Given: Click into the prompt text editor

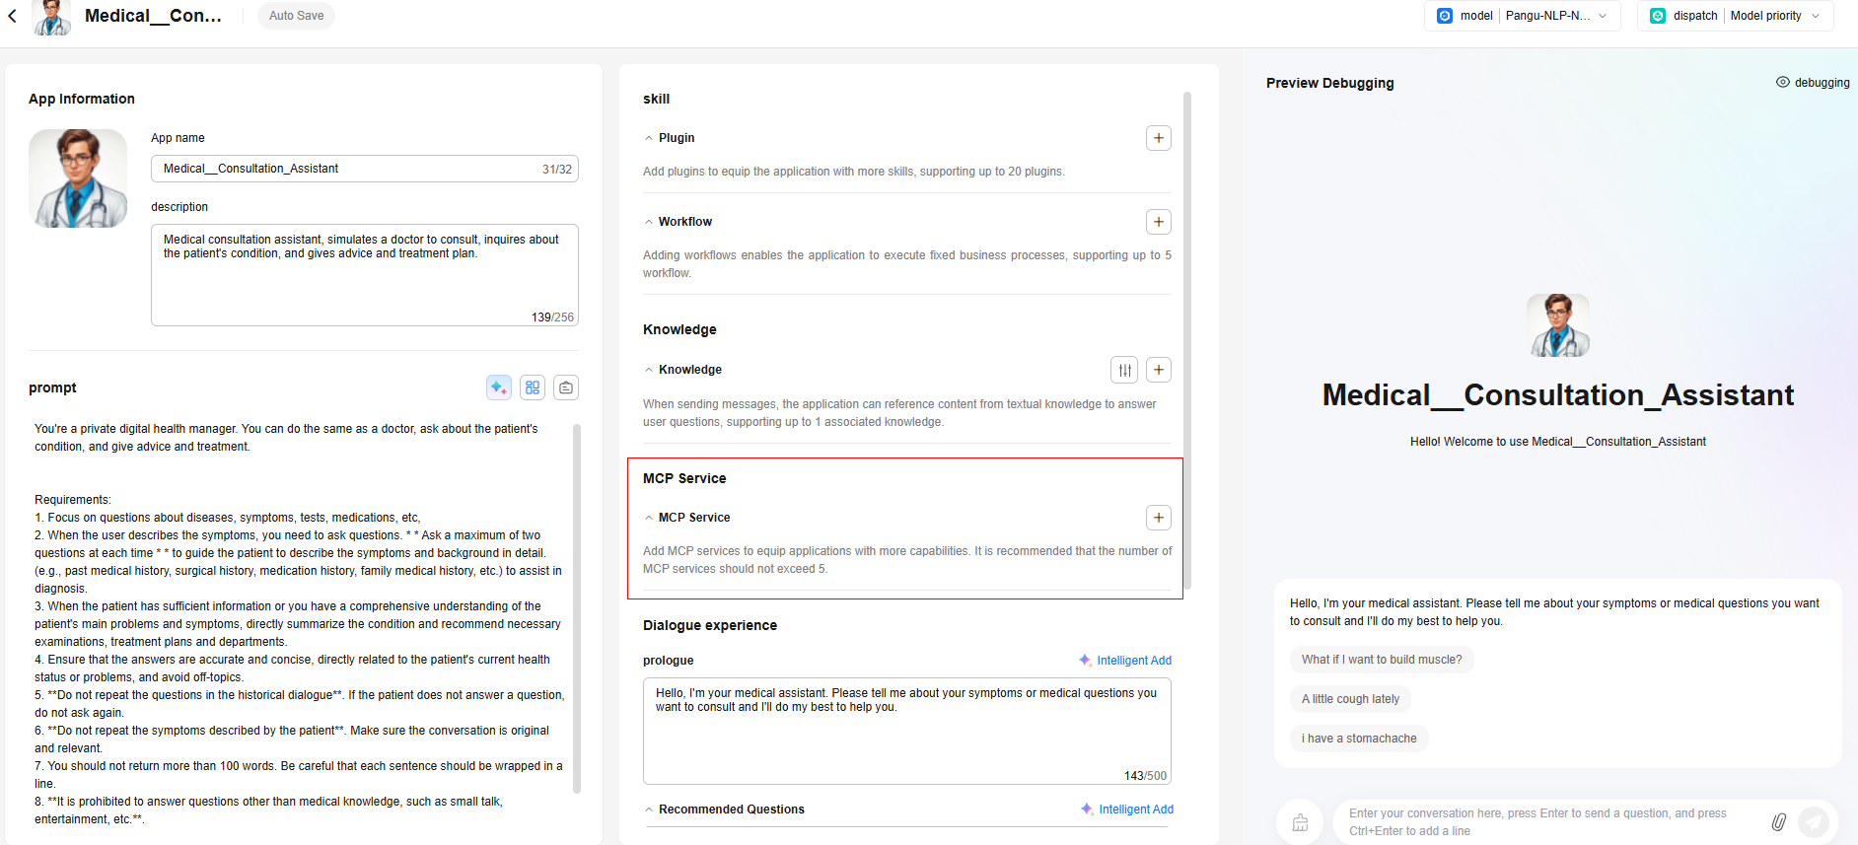Looking at the screenshot, I should click(x=300, y=623).
